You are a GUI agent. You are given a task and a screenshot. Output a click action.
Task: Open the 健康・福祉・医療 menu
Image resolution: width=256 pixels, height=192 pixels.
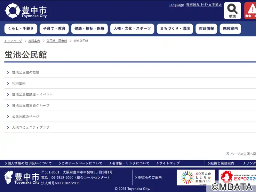tap(89, 29)
